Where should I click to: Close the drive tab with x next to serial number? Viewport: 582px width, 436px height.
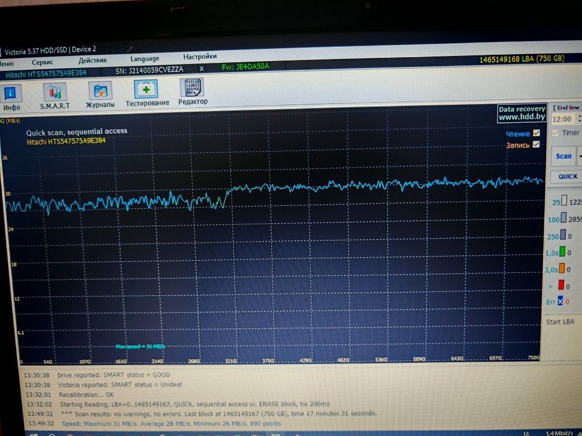(x=202, y=69)
